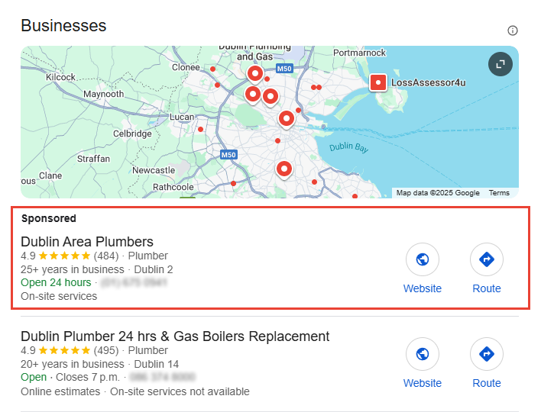Open Dublin Area Plumbers website globe icon
The height and width of the screenshot is (412, 541).
tap(423, 260)
